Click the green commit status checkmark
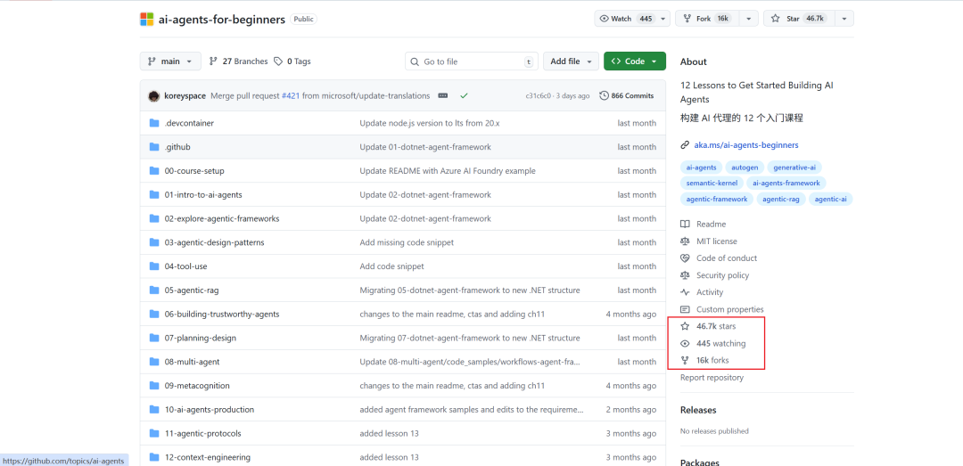 (465, 95)
